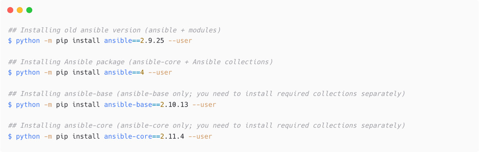Click the yellow minimize window dot
The image size is (479, 152).
coord(20,10)
